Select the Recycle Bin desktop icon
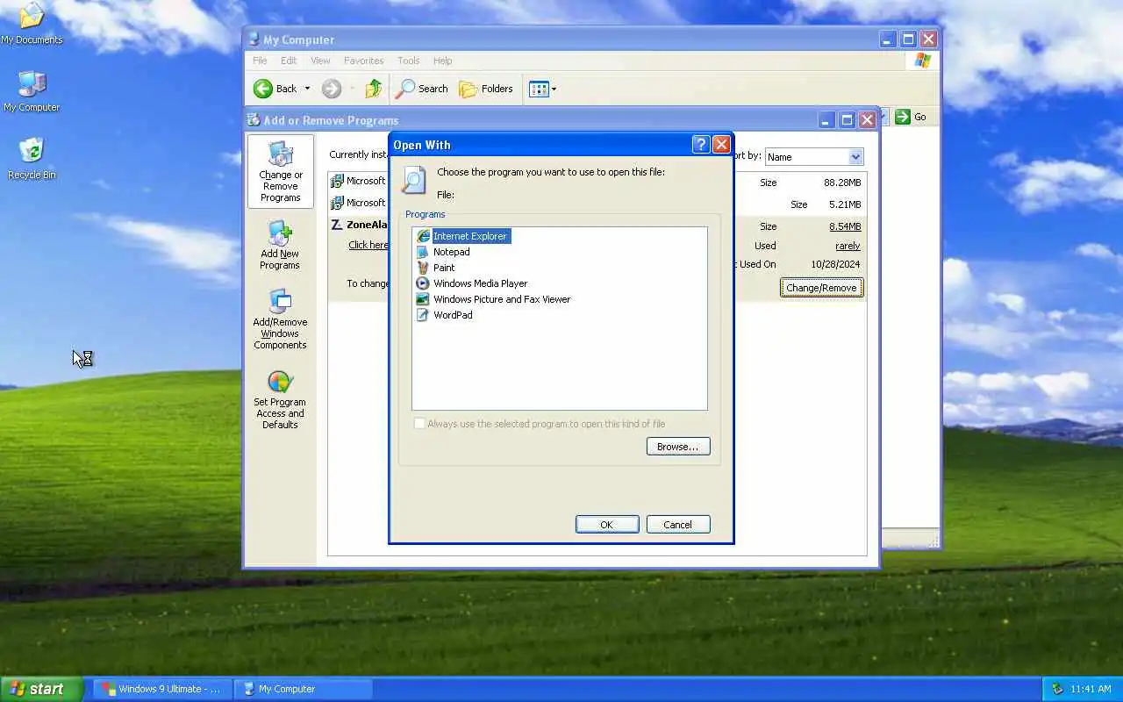Viewport: 1123px width, 702px height. (32, 159)
